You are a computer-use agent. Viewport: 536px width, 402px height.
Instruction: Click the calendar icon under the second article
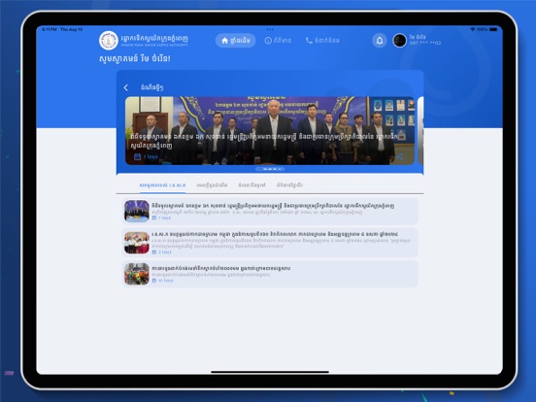(154, 251)
